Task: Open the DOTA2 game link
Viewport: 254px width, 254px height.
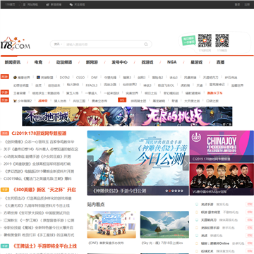Action: pyautogui.click(x=65, y=78)
